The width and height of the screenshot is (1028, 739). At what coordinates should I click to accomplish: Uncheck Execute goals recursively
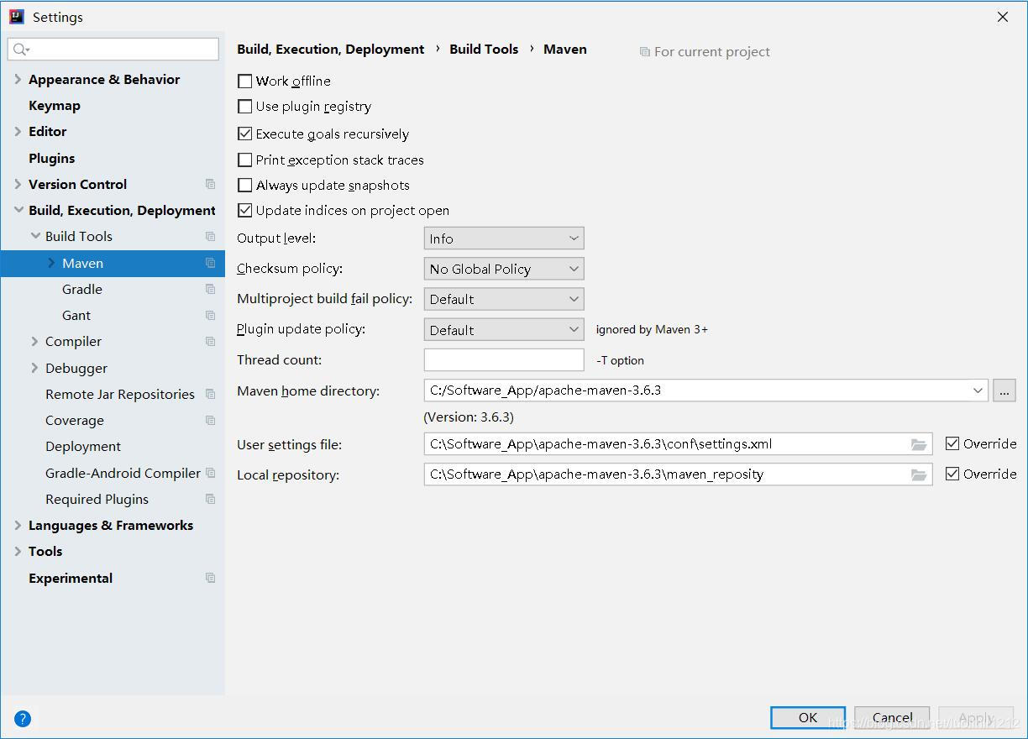(245, 134)
